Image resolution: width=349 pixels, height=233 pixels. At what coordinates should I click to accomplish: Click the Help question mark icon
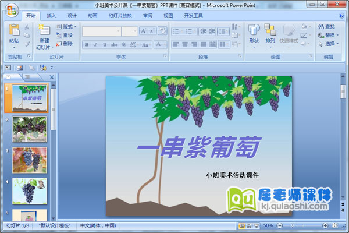[x=341, y=16]
